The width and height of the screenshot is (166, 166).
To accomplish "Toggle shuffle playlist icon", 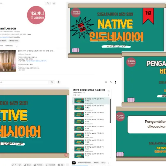I will (79, 95).
